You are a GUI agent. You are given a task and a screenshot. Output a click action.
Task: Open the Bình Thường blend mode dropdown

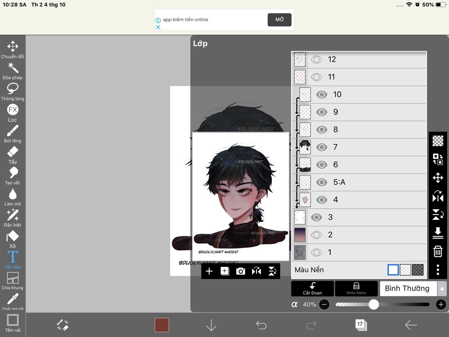click(408, 289)
